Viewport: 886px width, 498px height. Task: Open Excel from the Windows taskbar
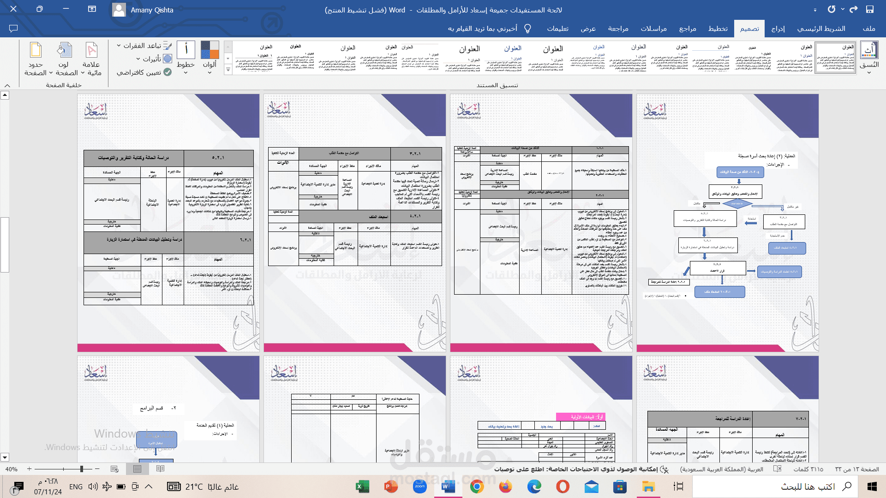pos(362,486)
